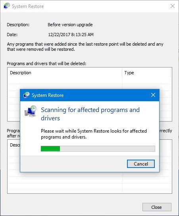Click the Cancel button in scanning dialog
This screenshot has height=216, width=179.
(x=141, y=164)
